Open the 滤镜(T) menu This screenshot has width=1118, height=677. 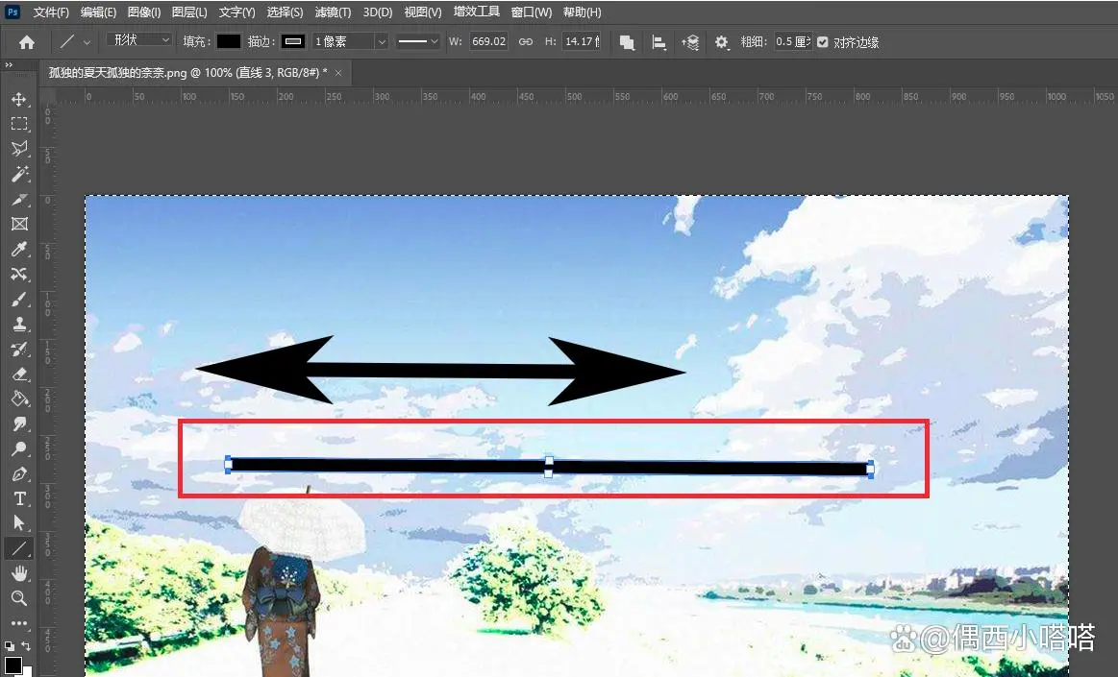334,12
